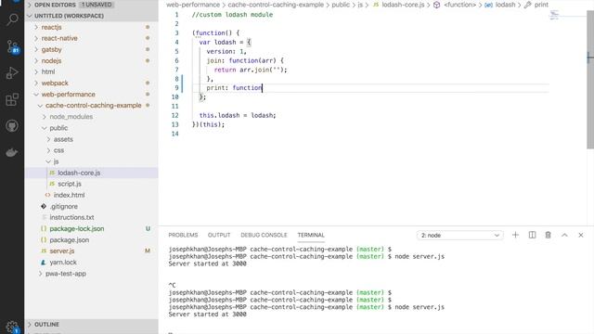Click the editor vertical scrollbar

point(590,80)
